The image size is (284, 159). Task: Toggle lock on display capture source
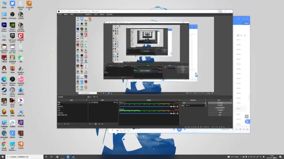[117, 102]
